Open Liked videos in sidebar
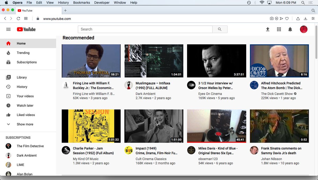Screen dimensions: 318x180 [28, 115]
